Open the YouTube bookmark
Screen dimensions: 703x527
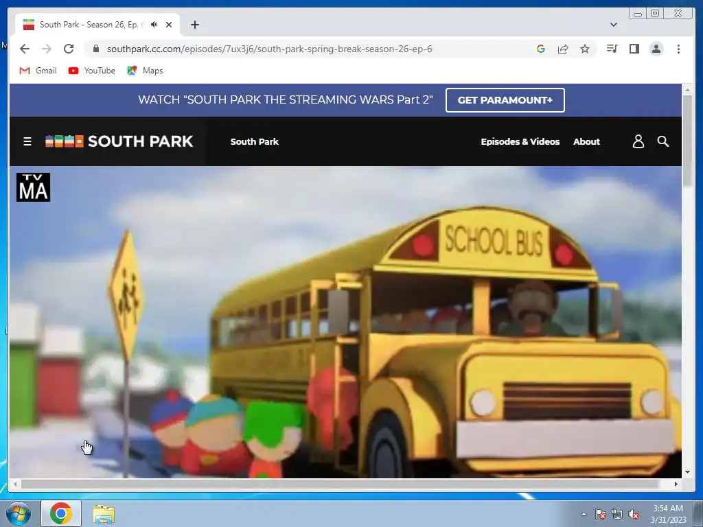[x=91, y=71]
